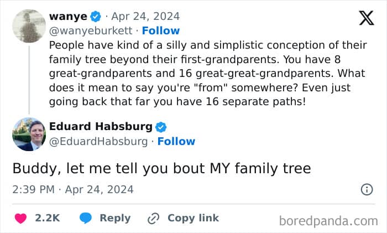Click the pink heart like icon
Viewport: 387px width, 233px height.
click(20, 218)
